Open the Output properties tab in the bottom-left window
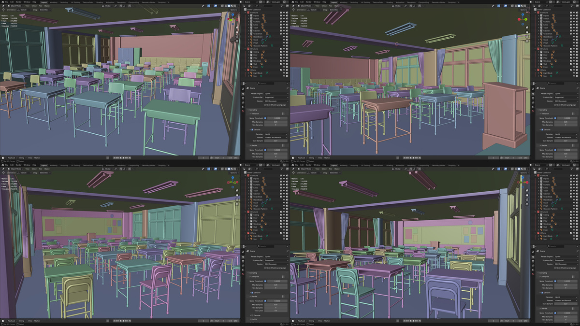 pyautogui.click(x=243, y=261)
